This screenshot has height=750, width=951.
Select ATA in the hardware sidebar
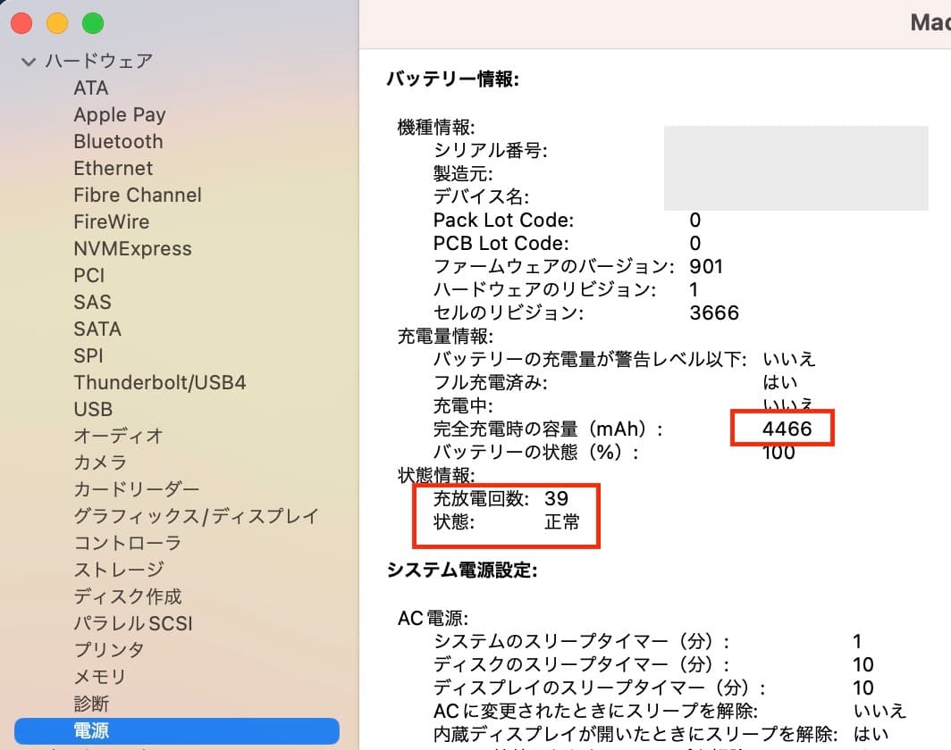point(92,87)
